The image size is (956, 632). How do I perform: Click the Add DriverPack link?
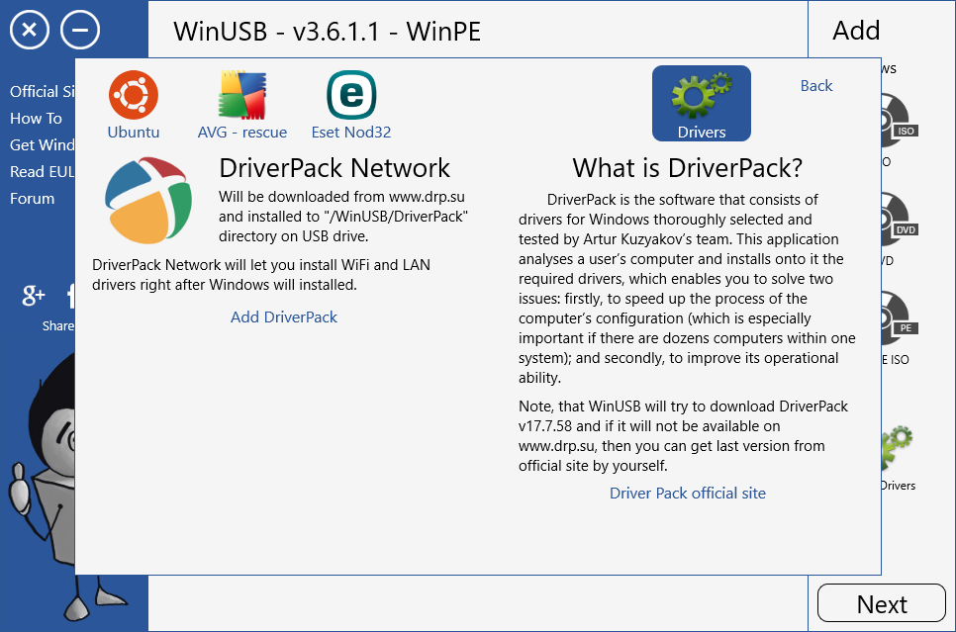(x=284, y=317)
